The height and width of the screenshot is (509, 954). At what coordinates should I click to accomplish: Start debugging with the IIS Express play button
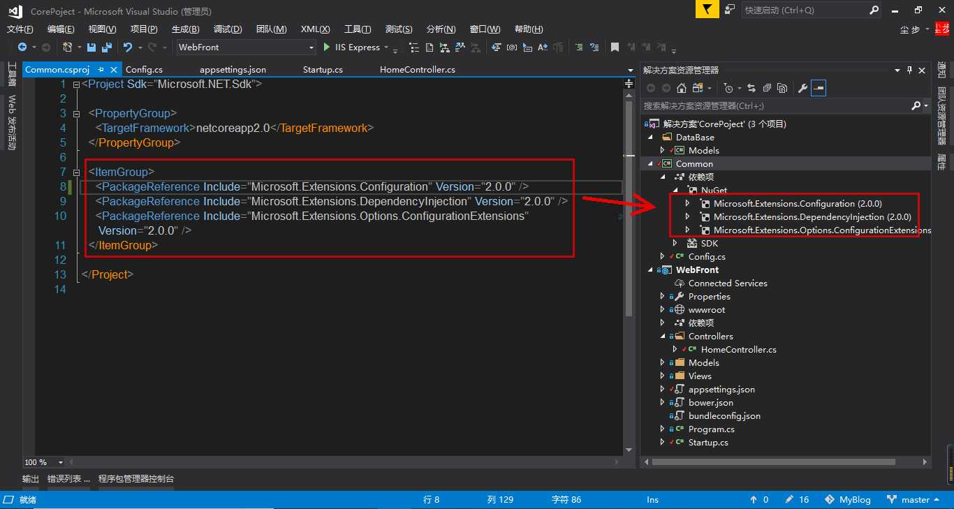pos(327,47)
